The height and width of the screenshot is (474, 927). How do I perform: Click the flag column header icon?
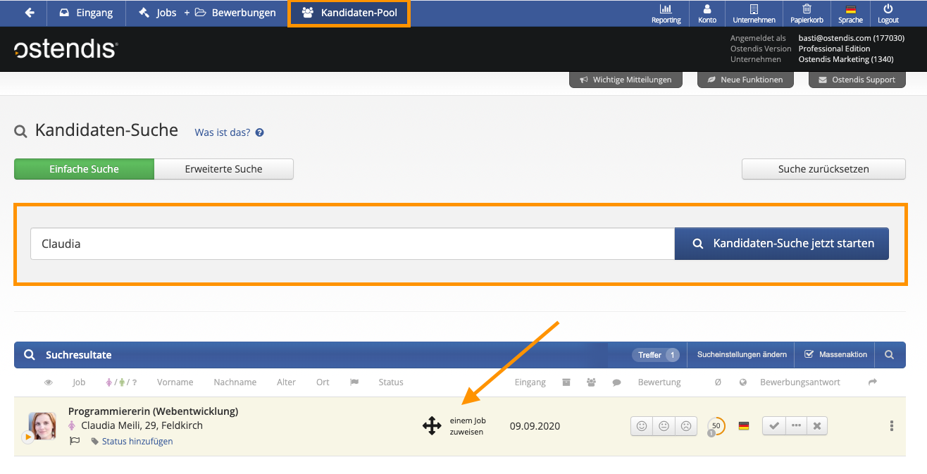point(354,382)
